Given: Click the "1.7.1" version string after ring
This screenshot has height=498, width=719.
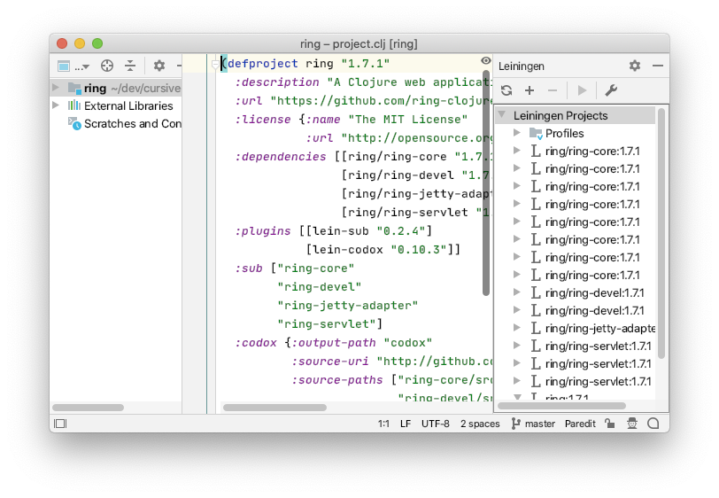Looking at the screenshot, I should click(x=366, y=63).
